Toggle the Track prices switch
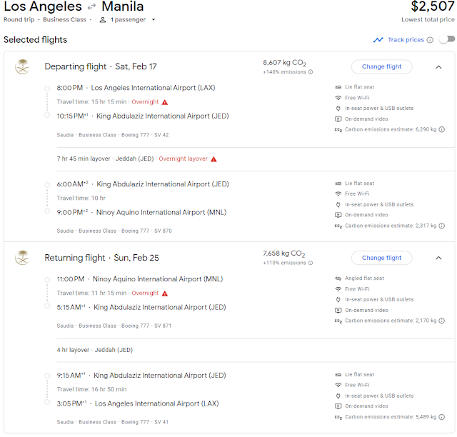 pos(446,40)
